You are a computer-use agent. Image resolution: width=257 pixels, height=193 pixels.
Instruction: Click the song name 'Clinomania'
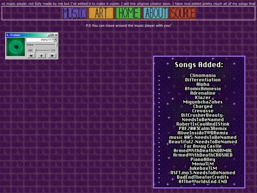point(203,75)
